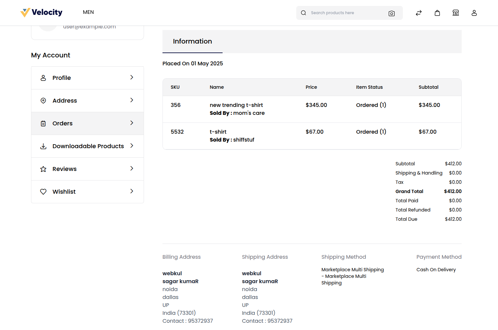
Task: Click the Name column header
Action: (x=217, y=87)
